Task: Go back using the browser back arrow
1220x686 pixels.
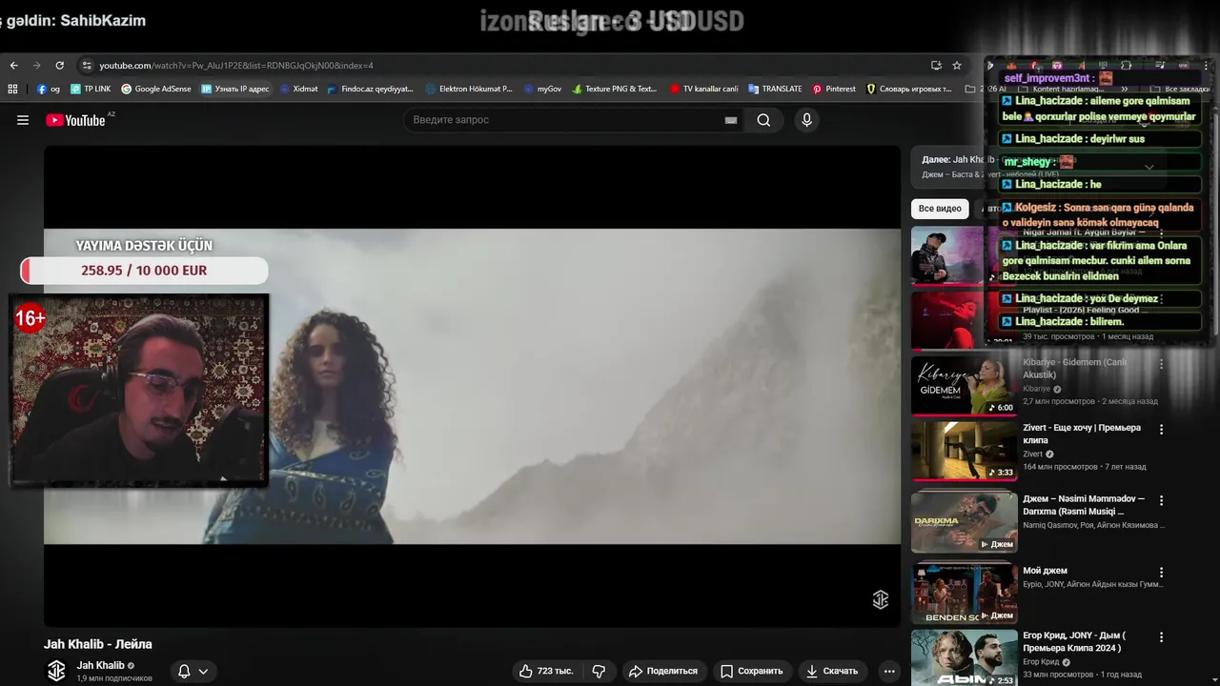Action: pyautogui.click(x=13, y=66)
